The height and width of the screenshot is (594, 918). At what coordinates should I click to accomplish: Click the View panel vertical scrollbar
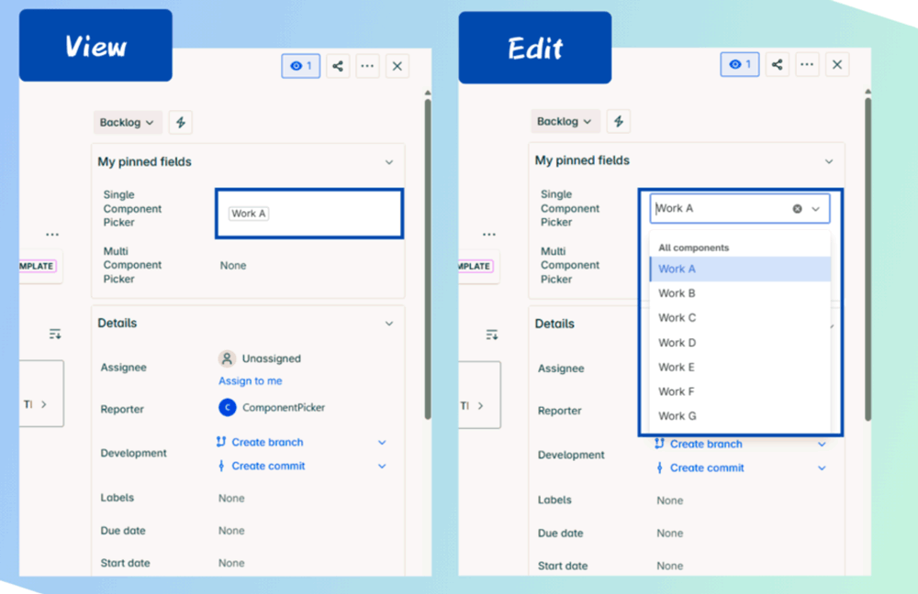[427, 257]
